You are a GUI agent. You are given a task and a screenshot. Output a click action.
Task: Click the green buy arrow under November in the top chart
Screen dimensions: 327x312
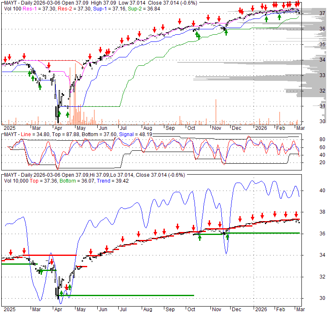(226, 32)
